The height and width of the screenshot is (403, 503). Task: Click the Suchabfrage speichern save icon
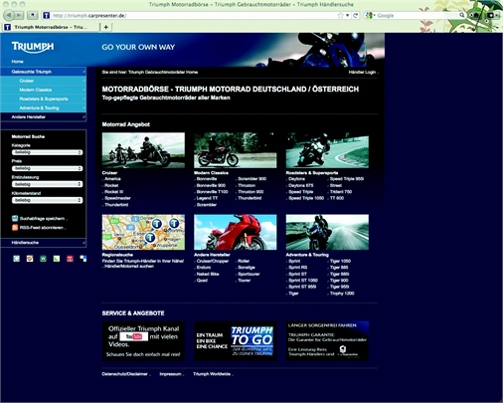[15, 218]
